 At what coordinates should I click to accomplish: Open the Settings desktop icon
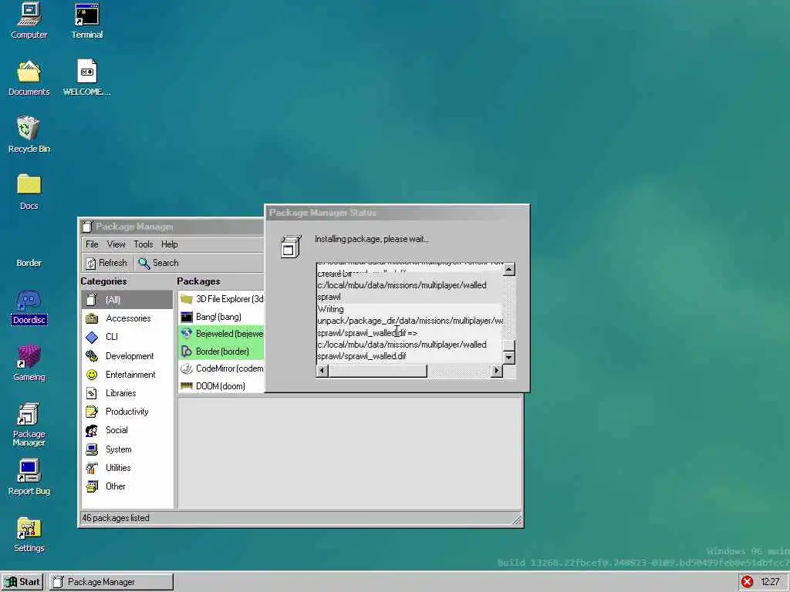pyautogui.click(x=29, y=535)
